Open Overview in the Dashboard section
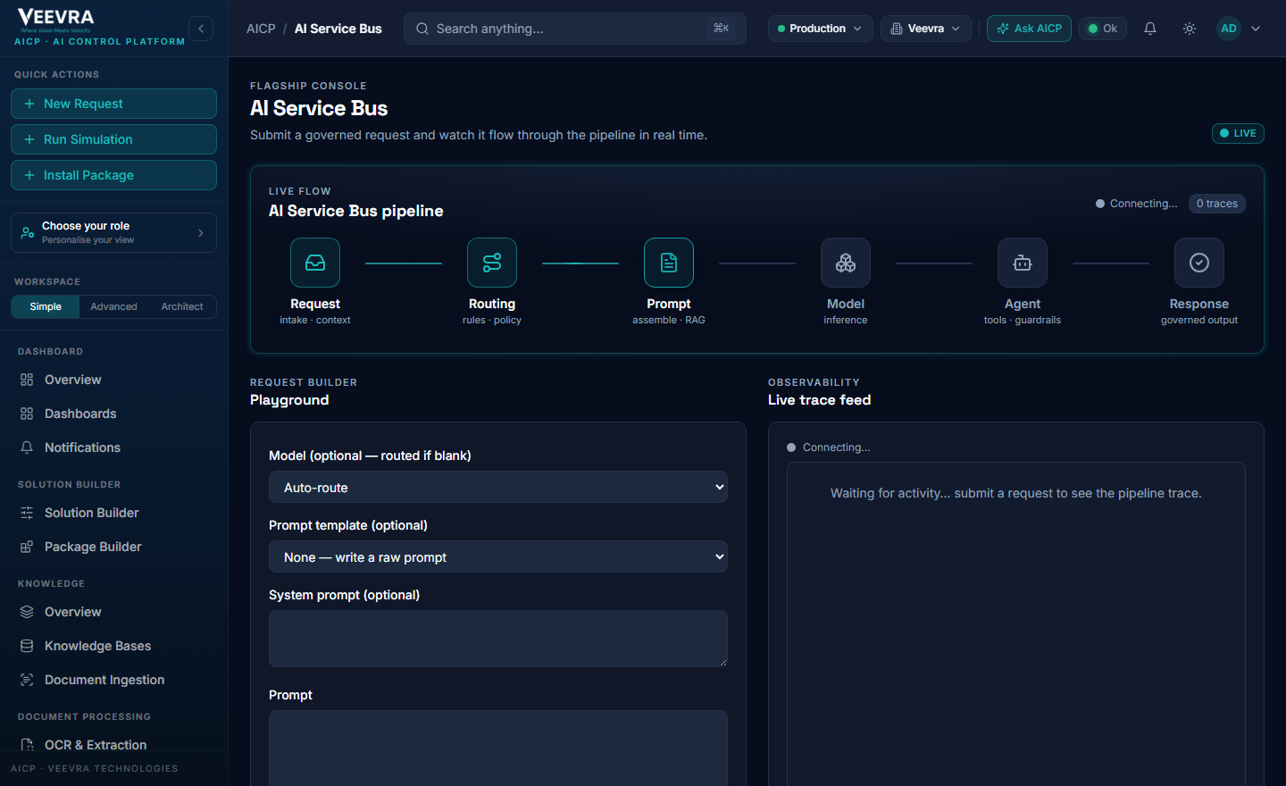Image resolution: width=1286 pixels, height=786 pixels. pos(113,380)
